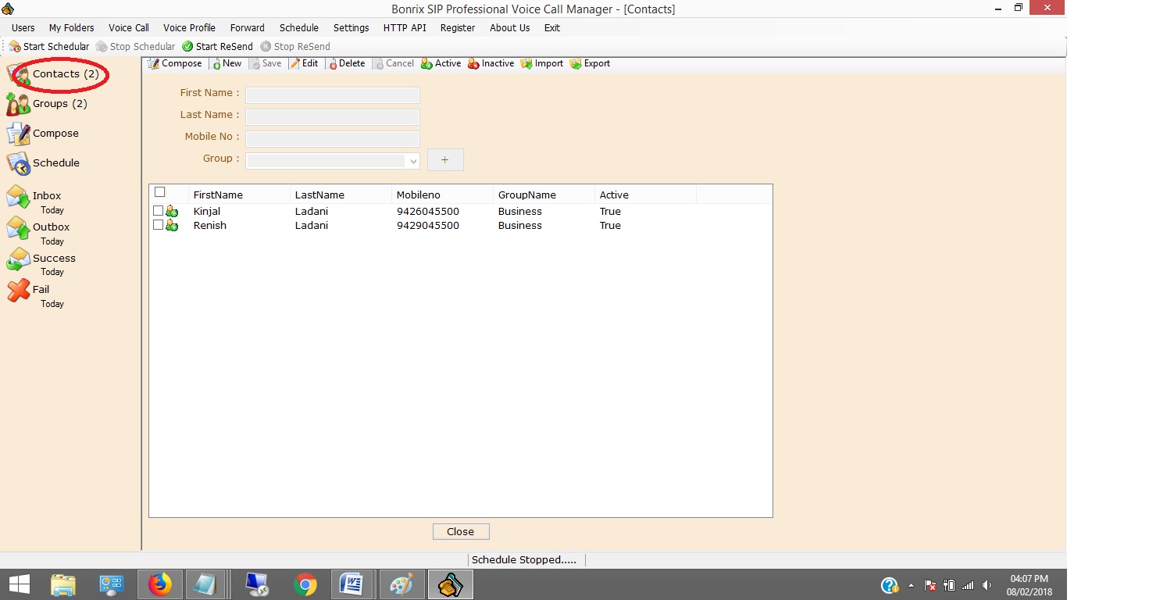Tick the select-all checkbox in table header
Screen dimensions: 1174x600
[x=160, y=192]
